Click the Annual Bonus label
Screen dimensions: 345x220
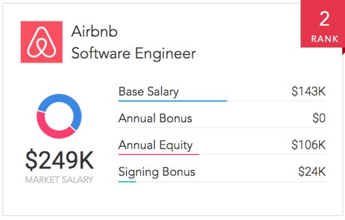(x=155, y=118)
